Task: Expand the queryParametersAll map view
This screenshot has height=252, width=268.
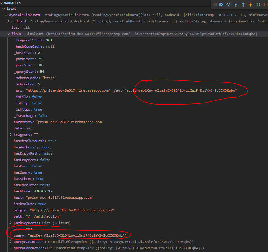Action: pos(11,248)
